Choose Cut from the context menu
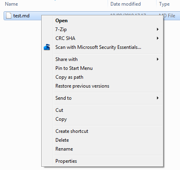180x170 pixels. coord(102,110)
